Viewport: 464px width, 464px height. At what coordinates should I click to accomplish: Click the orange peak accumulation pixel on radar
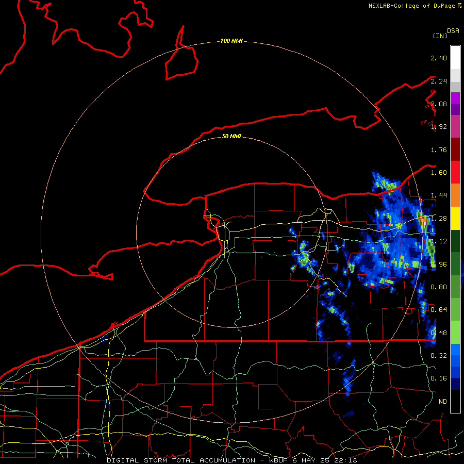424,221
